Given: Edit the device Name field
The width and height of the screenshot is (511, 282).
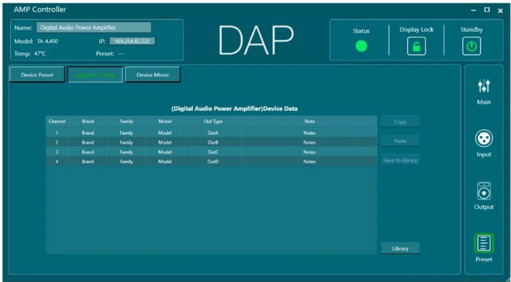Looking at the screenshot, I should [x=94, y=27].
